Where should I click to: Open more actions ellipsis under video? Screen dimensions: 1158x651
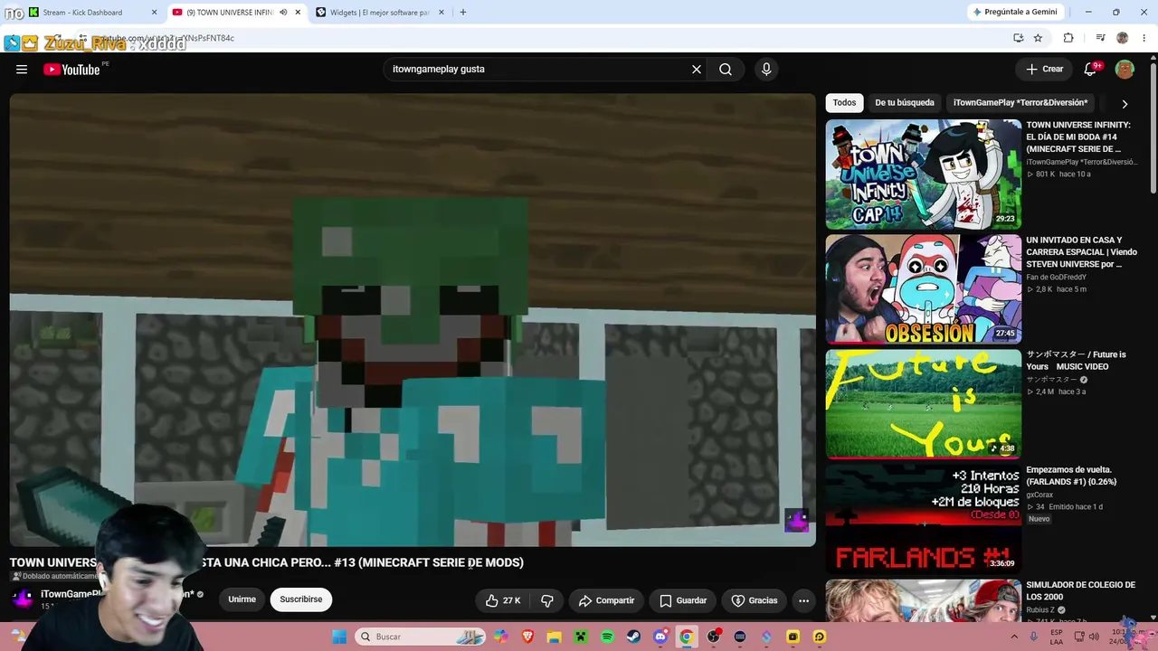[803, 600]
